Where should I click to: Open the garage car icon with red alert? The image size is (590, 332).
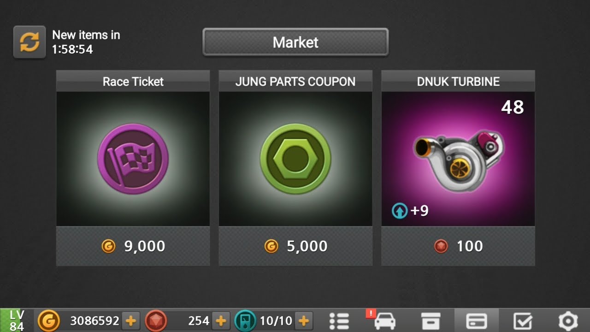click(x=384, y=320)
